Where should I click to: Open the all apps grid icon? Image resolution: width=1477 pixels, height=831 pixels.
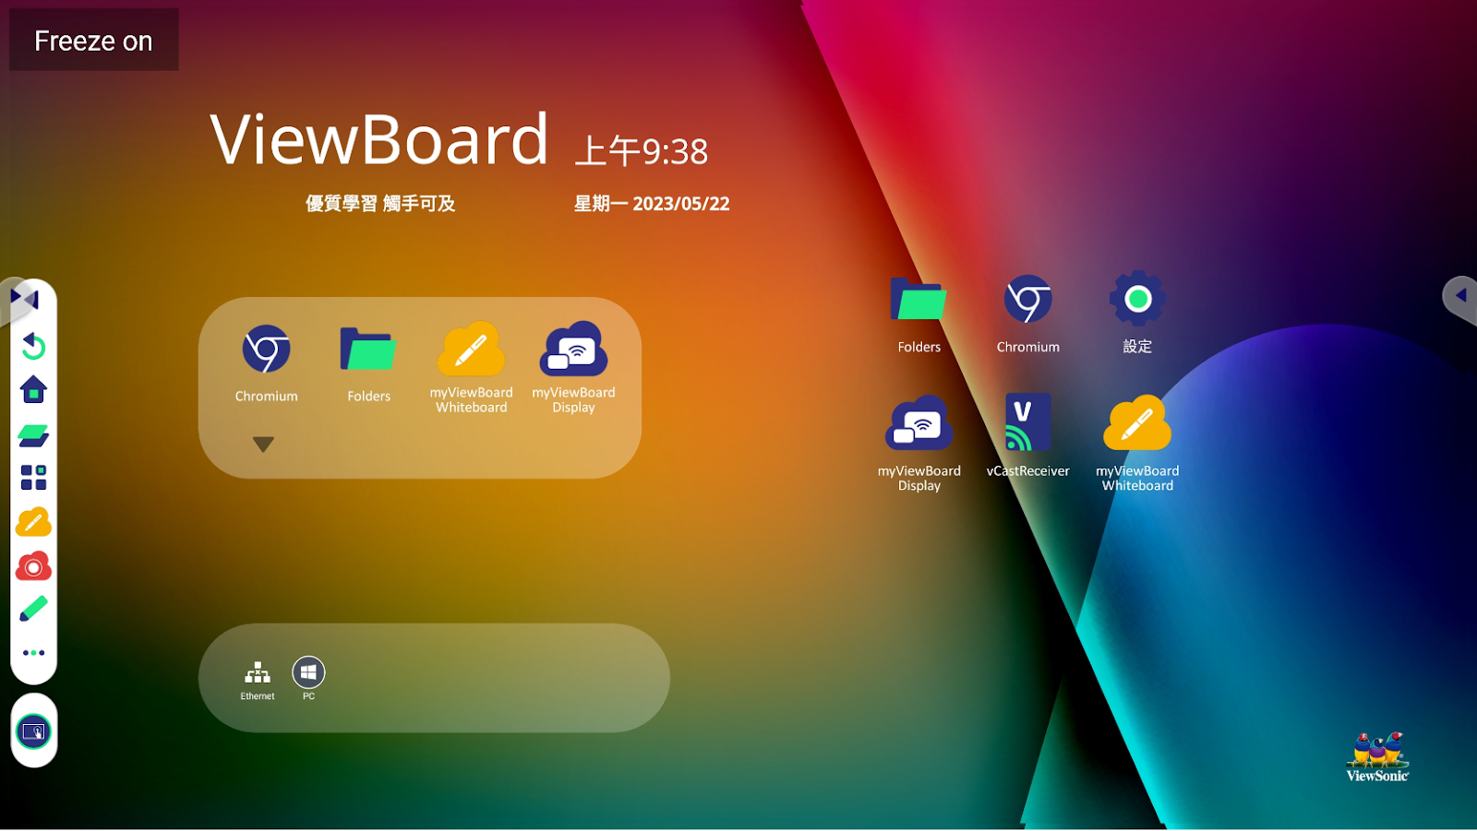click(x=33, y=477)
